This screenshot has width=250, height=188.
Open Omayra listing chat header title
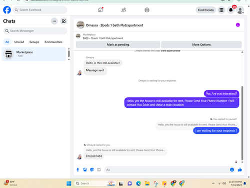point(114,25)
